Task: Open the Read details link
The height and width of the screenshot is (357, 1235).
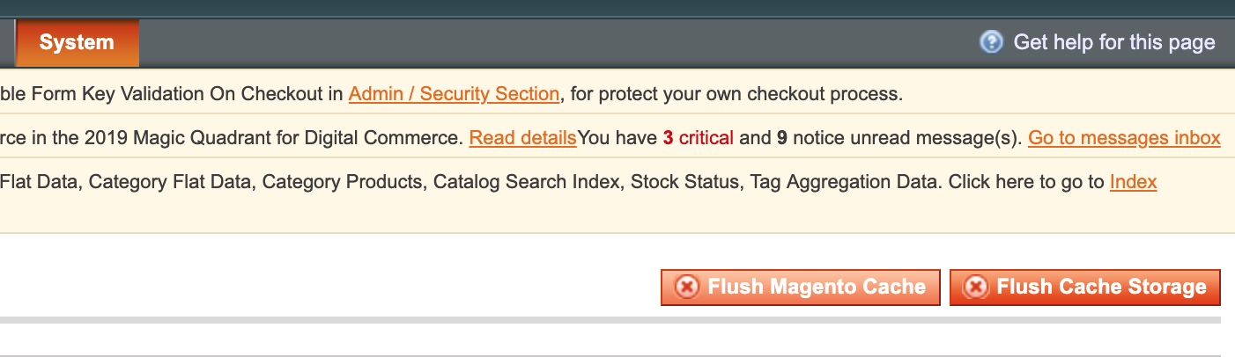Action: tap(522, 138)
